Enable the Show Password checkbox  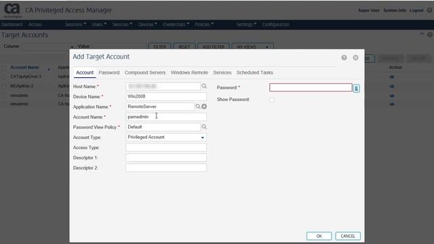(272, 100)
